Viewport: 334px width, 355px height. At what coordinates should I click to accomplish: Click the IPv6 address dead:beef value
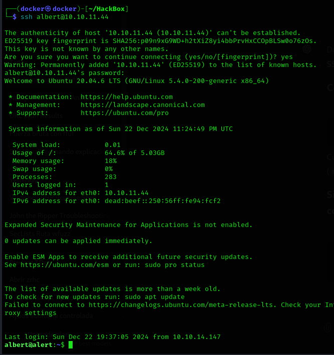tap(162, 201)
